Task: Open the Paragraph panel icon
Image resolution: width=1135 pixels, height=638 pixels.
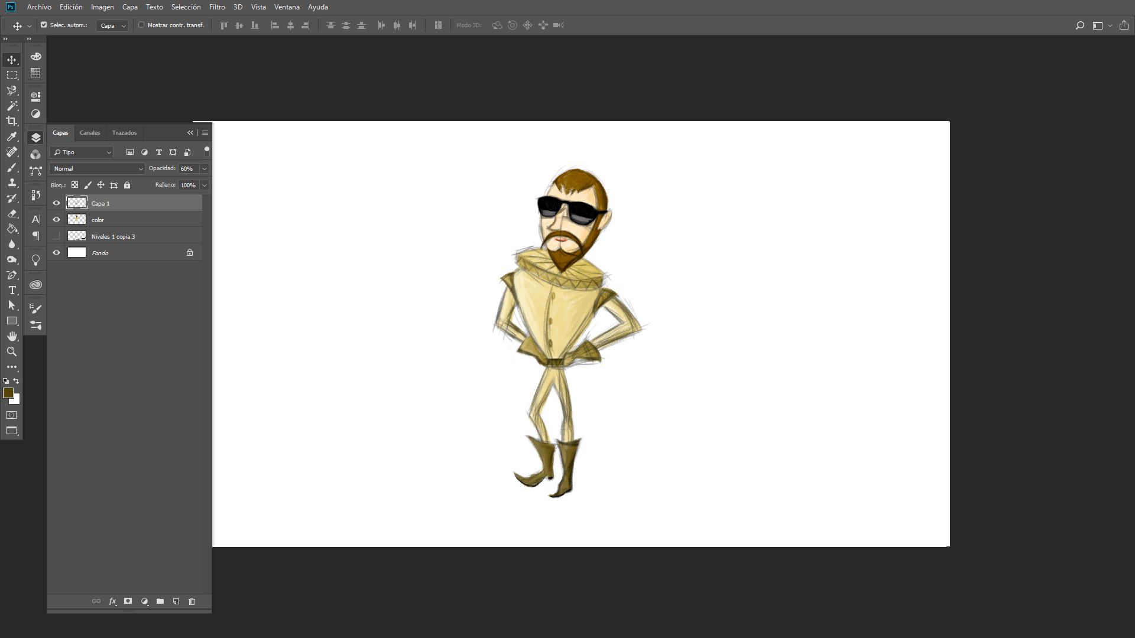Action: tap(36, 236)
